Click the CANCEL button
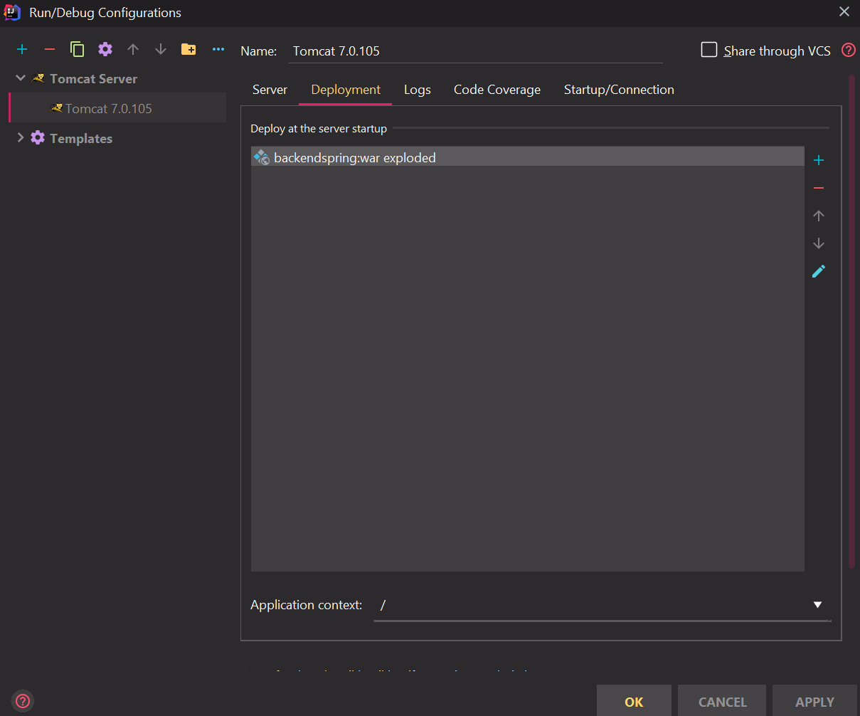The width and height of the screenshot is (860, 716). click(x=722, y=701)
